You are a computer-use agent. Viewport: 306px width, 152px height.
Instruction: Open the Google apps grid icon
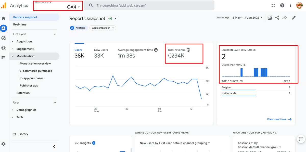click(273, 5)
